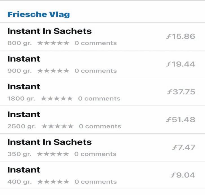Select the Instant 900 gr. item
This screenshot has width=205, height=195.
pos(103,64)
